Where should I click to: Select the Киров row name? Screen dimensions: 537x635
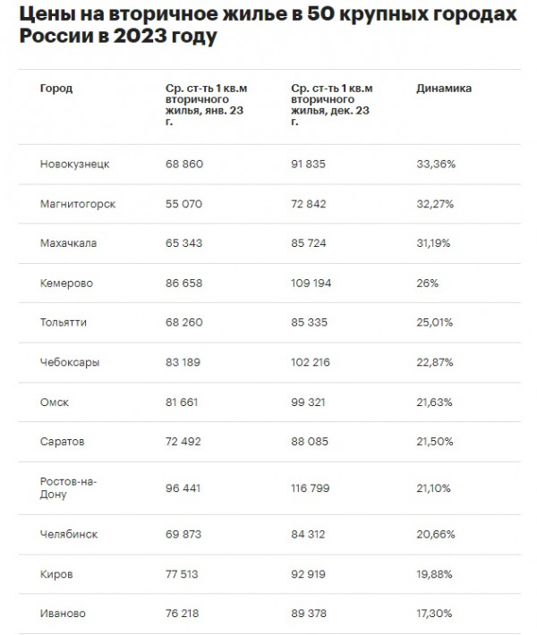point(55,573)
